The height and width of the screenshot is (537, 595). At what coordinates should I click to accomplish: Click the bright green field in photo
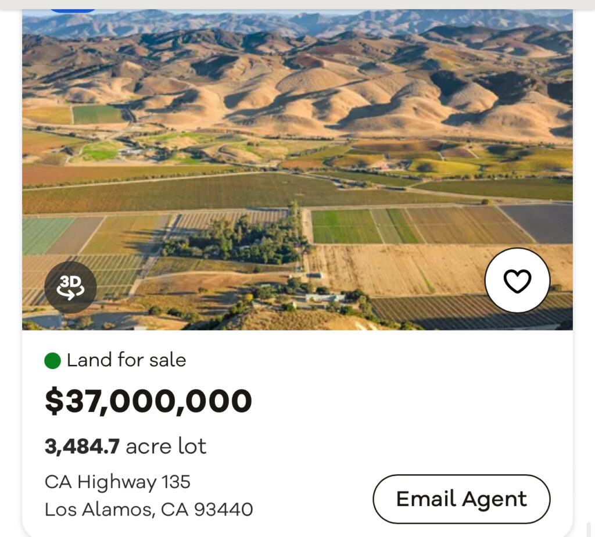[346, 226]
